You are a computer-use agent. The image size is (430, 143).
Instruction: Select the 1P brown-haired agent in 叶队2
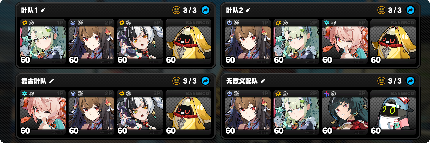pos(248,42)
